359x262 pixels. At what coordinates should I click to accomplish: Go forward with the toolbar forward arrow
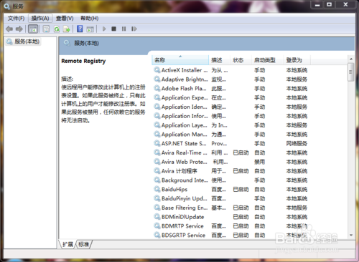coord(19,29)
